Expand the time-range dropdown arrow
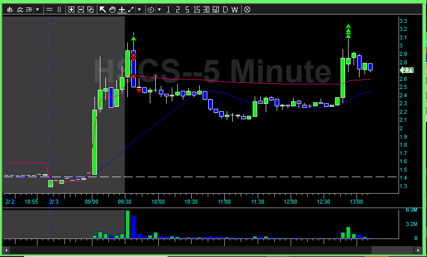The width and height of the screenshot is (427, 257). point(160,10)
